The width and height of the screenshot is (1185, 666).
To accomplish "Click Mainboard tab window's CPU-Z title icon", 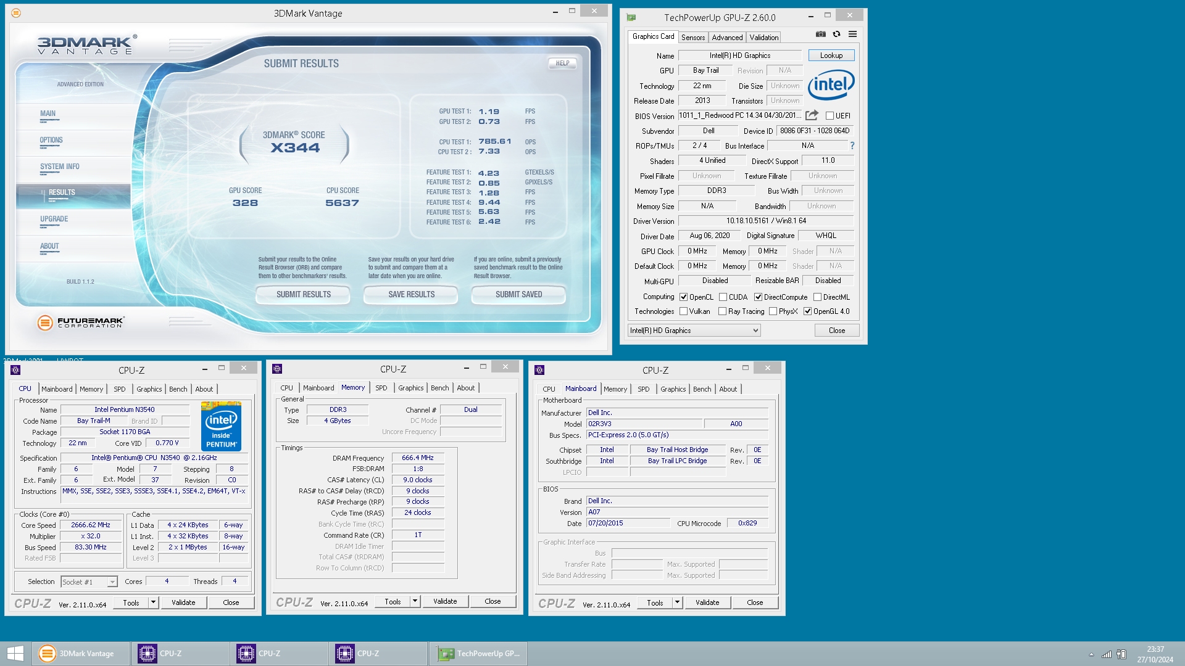I will click(x=539, y=370).
